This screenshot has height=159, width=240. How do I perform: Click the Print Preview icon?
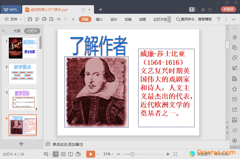51,19
